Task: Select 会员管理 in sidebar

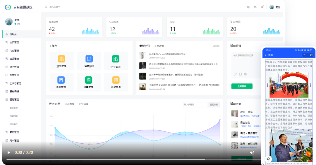Action: pos(14,42)
